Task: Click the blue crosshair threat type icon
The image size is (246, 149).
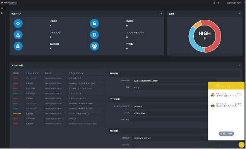Action: [x=18, y=23]
